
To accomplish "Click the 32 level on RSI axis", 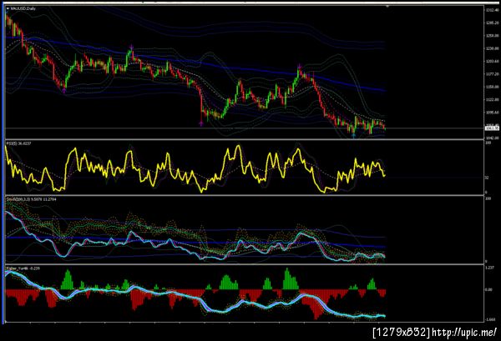I will pyautogui.click(x=487, y=178).
